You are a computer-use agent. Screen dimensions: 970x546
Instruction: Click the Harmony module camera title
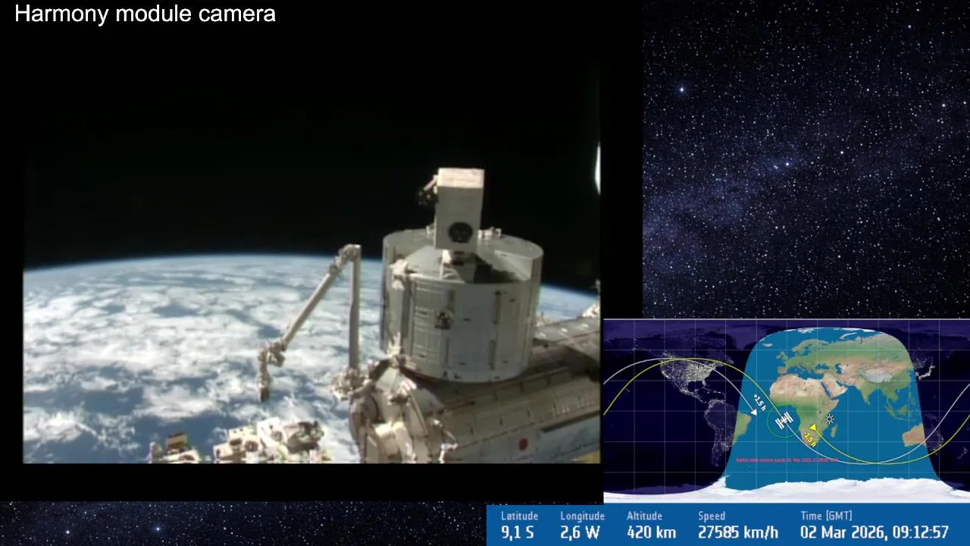(x=145, y=14)
